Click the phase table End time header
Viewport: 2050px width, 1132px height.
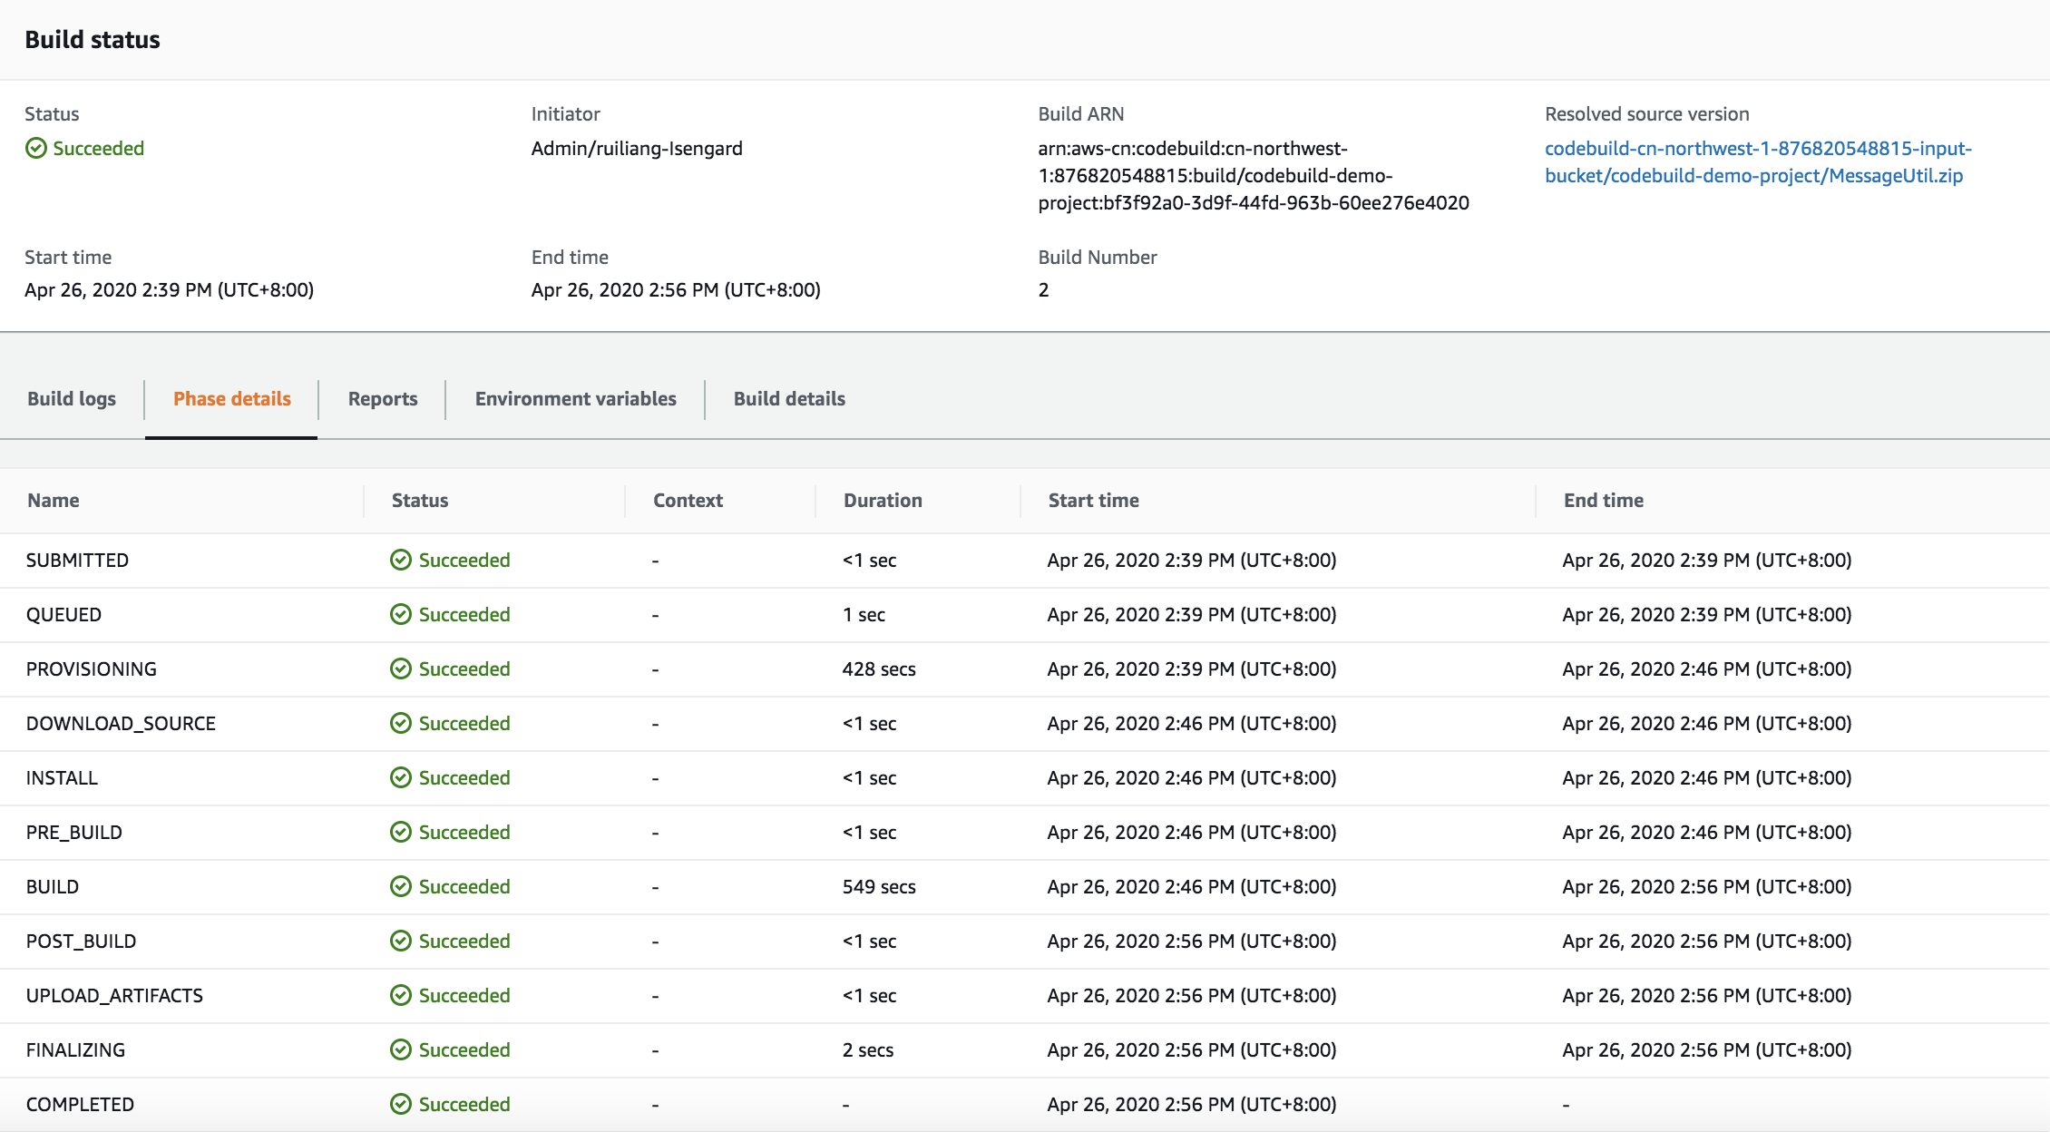(1604, 501)
